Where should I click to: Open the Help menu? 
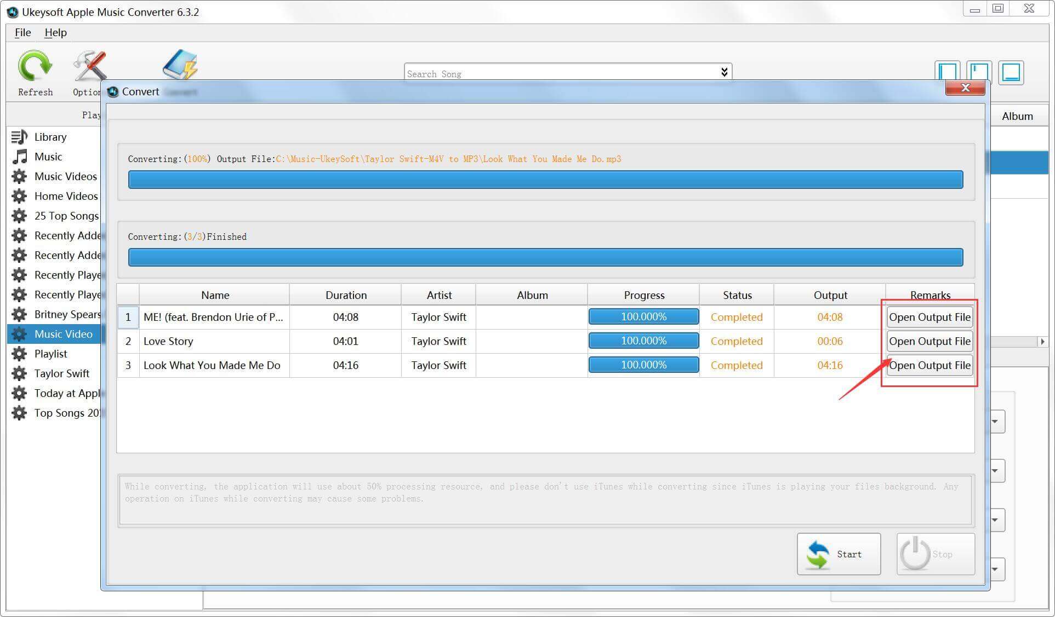pos(56,33)
